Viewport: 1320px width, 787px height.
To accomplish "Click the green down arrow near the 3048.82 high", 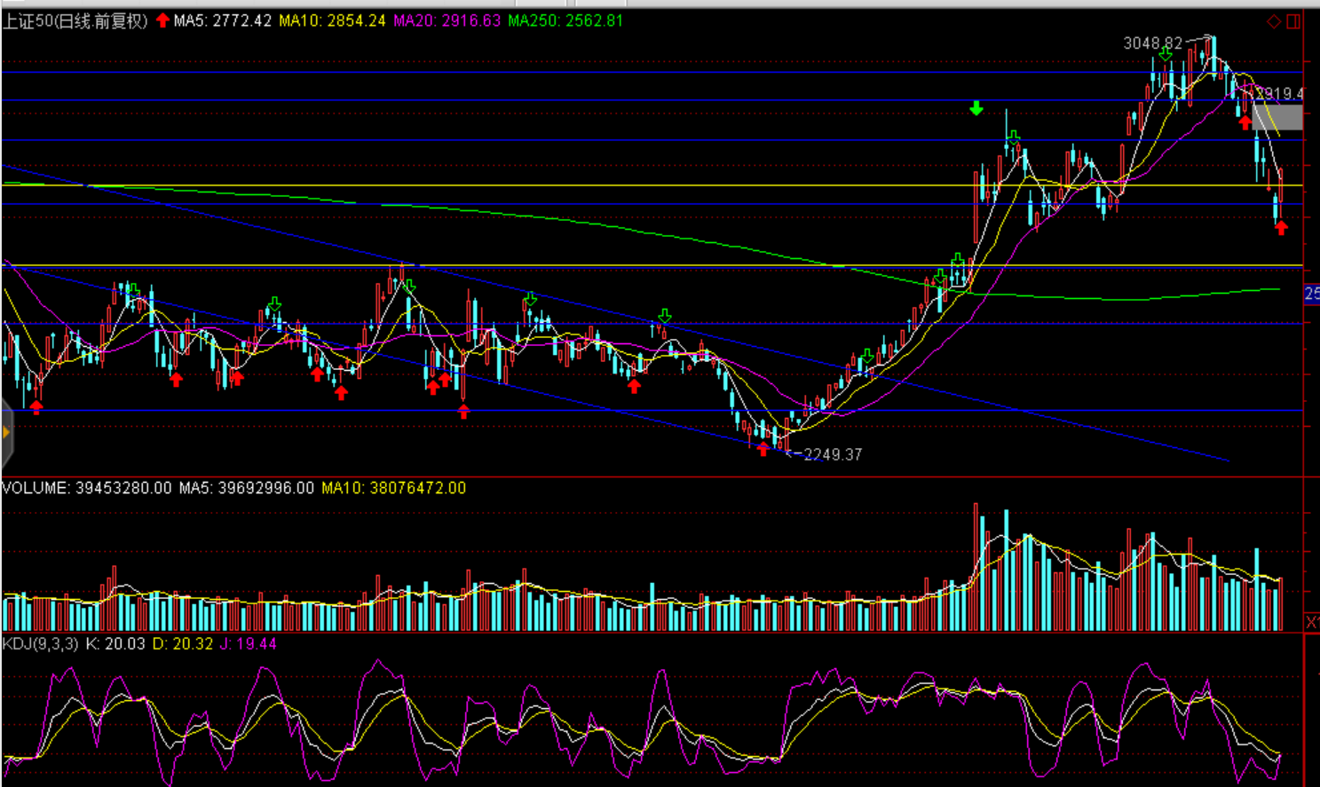I will tap(1166, 54).
